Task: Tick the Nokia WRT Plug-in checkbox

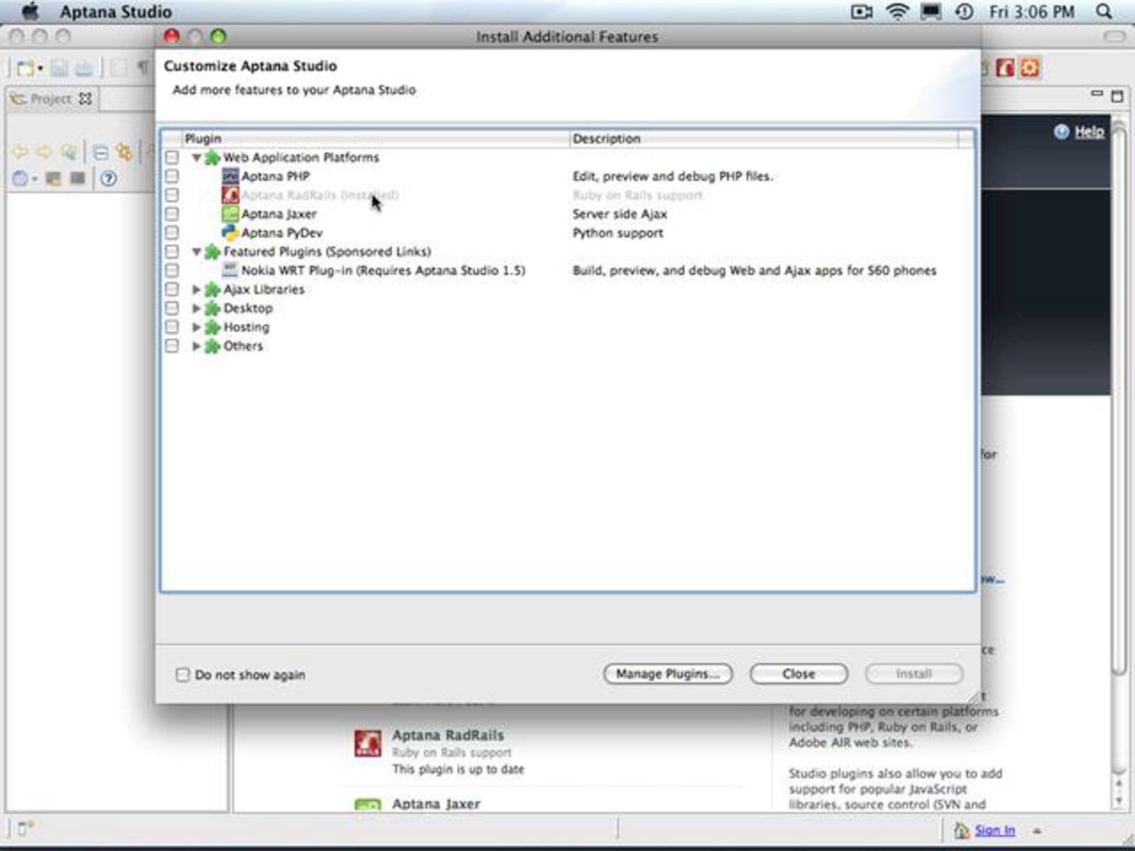Action: click(172, 270)
